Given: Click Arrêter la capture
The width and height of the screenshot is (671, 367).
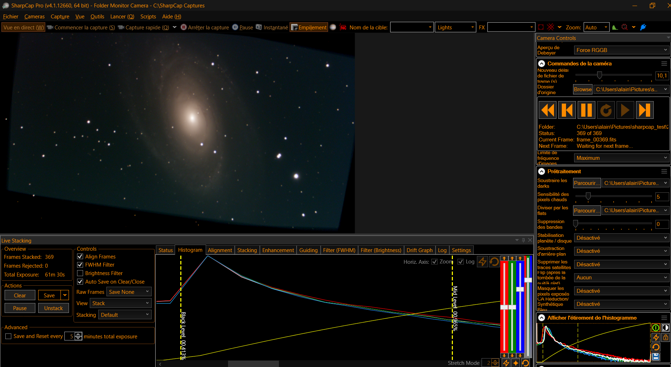Looking at the screenshot, I should coord(205,27).
